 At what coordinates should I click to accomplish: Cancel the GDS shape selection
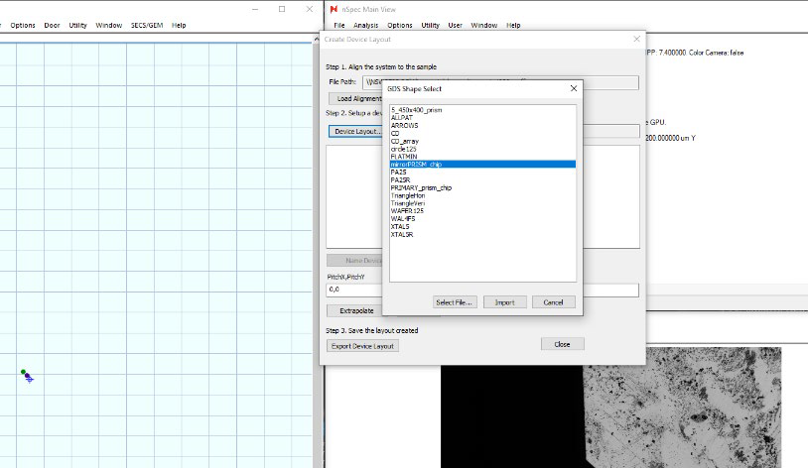point(553,301)
